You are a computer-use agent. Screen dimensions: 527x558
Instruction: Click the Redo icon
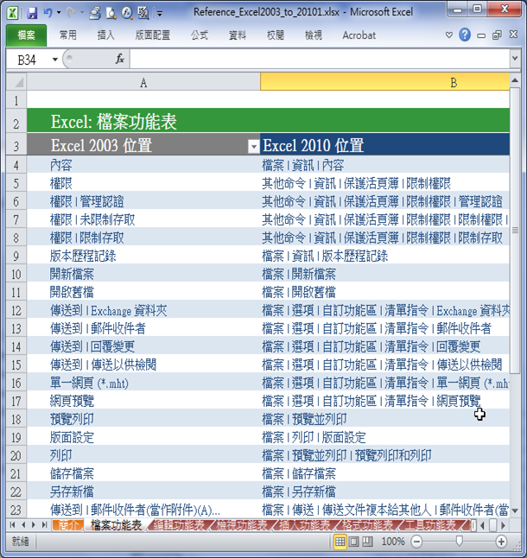pos(71,13)
